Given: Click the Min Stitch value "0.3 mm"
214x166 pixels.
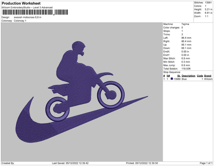Looking at the screenshot, I should tap(186, 62).
